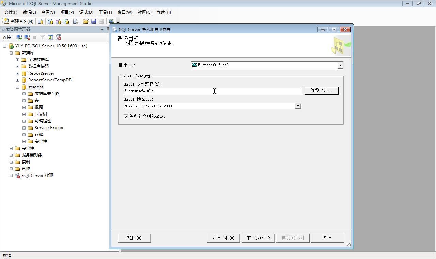Image resolution: width=436 pixels, height=259 pixels.
Task: Click the stop square icon
Action: 34,37
